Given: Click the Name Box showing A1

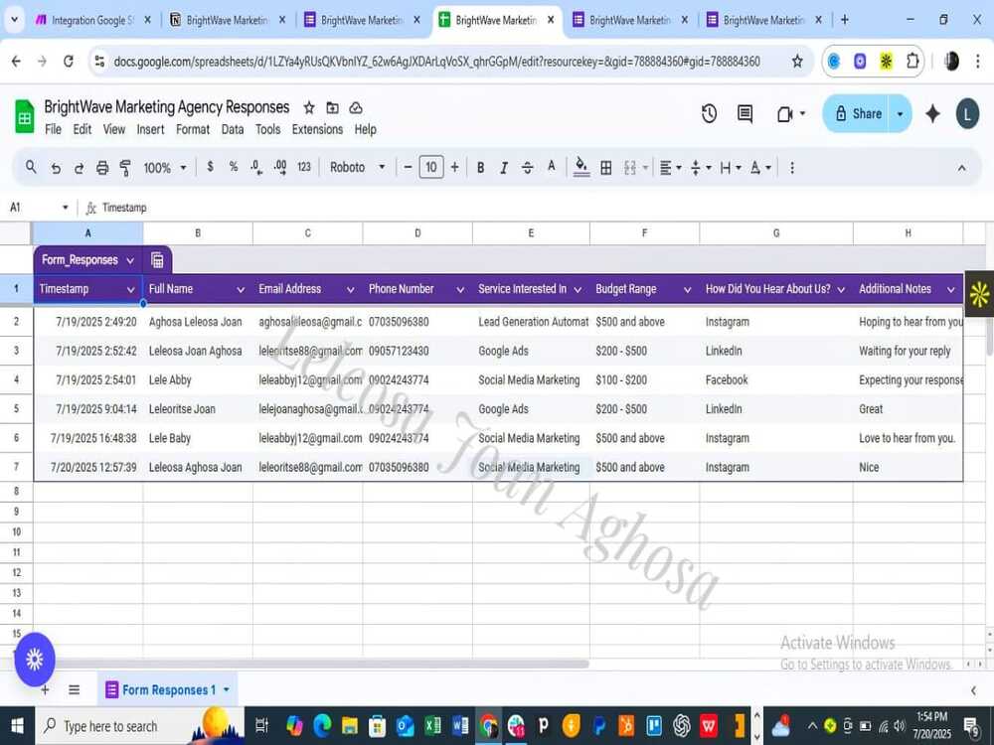Looking at the screenshot, I should (x=40, y=208).
